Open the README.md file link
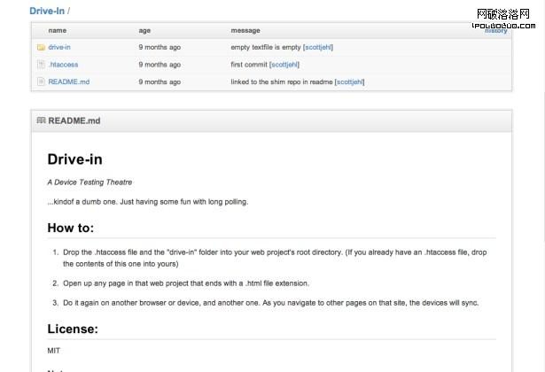The image size is (545, 372). click(x=68, y=81)
